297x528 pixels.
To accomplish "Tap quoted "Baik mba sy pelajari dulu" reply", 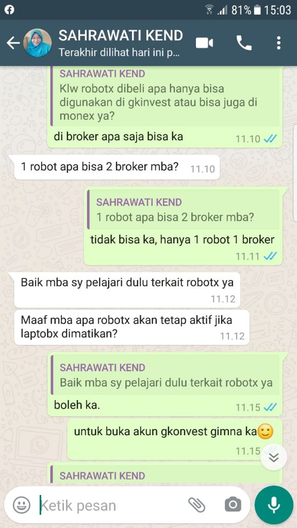I will point(165,375).
